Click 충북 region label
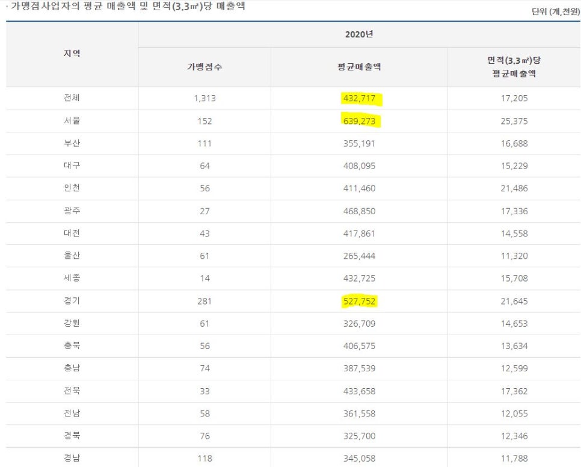581x467 pixels. coord(72,345)
